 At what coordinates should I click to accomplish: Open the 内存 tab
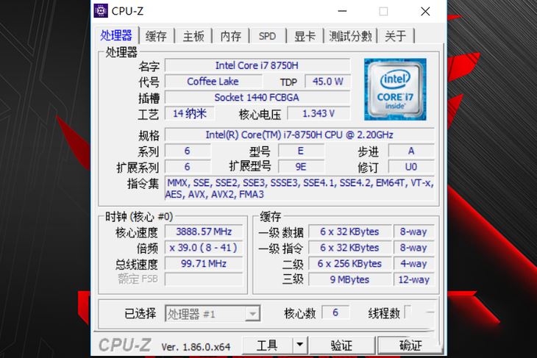(x=230, y=36)
